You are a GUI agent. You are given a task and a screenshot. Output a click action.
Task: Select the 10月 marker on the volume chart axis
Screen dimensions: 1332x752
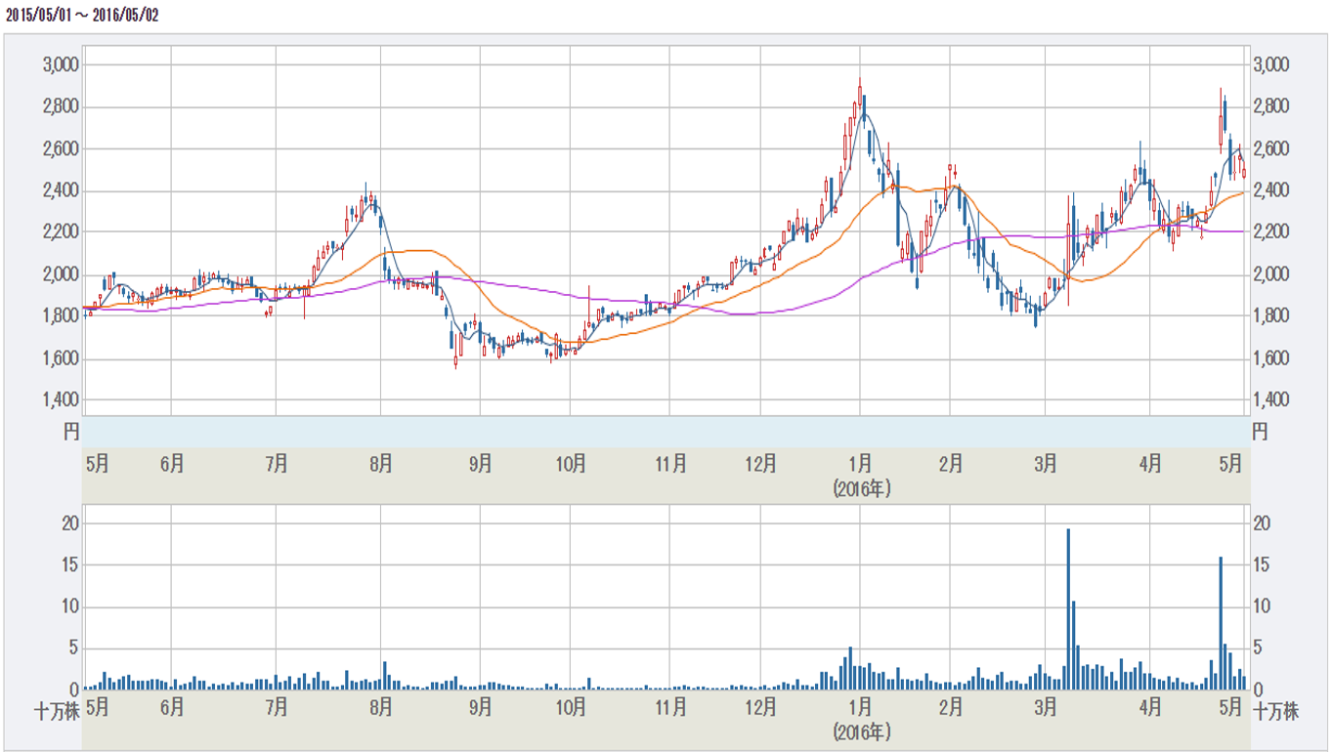[x=571, y=705]
